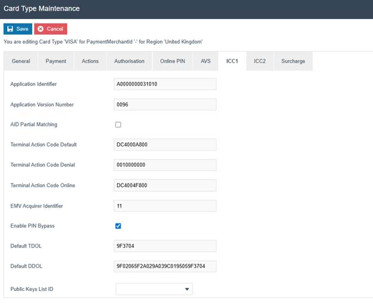Click the Terminal Action Code Default field
Viewport: 373px width, 306px height.
click(164, 145)
